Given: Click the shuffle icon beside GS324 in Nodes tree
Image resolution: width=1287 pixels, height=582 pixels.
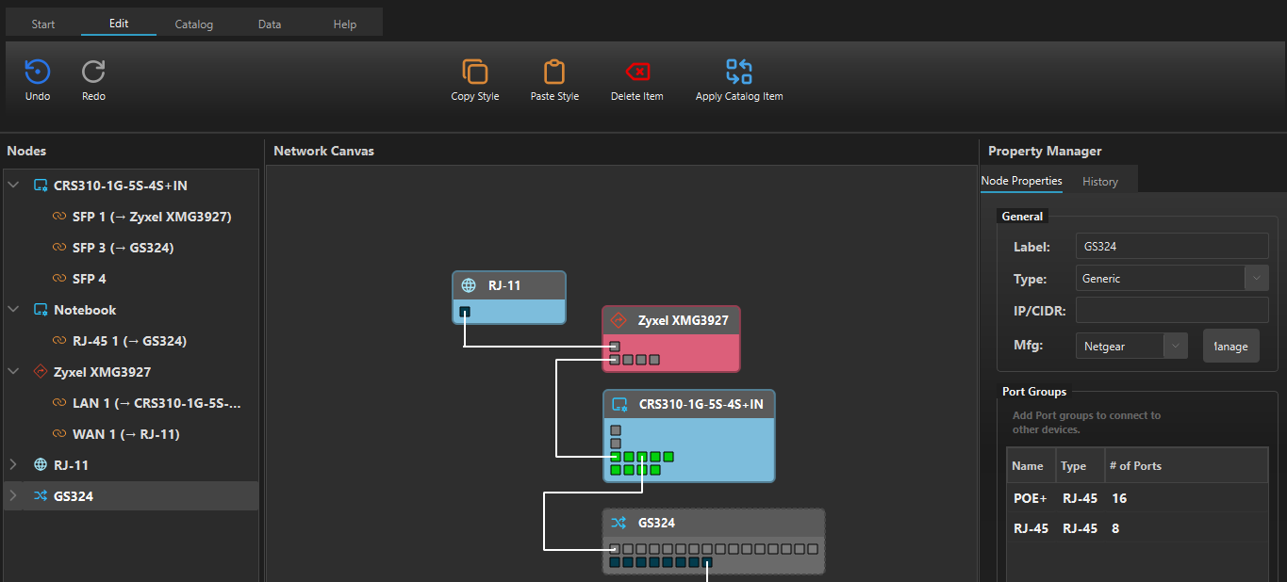Looking at the screenshot, I should (x=41, y=496).
